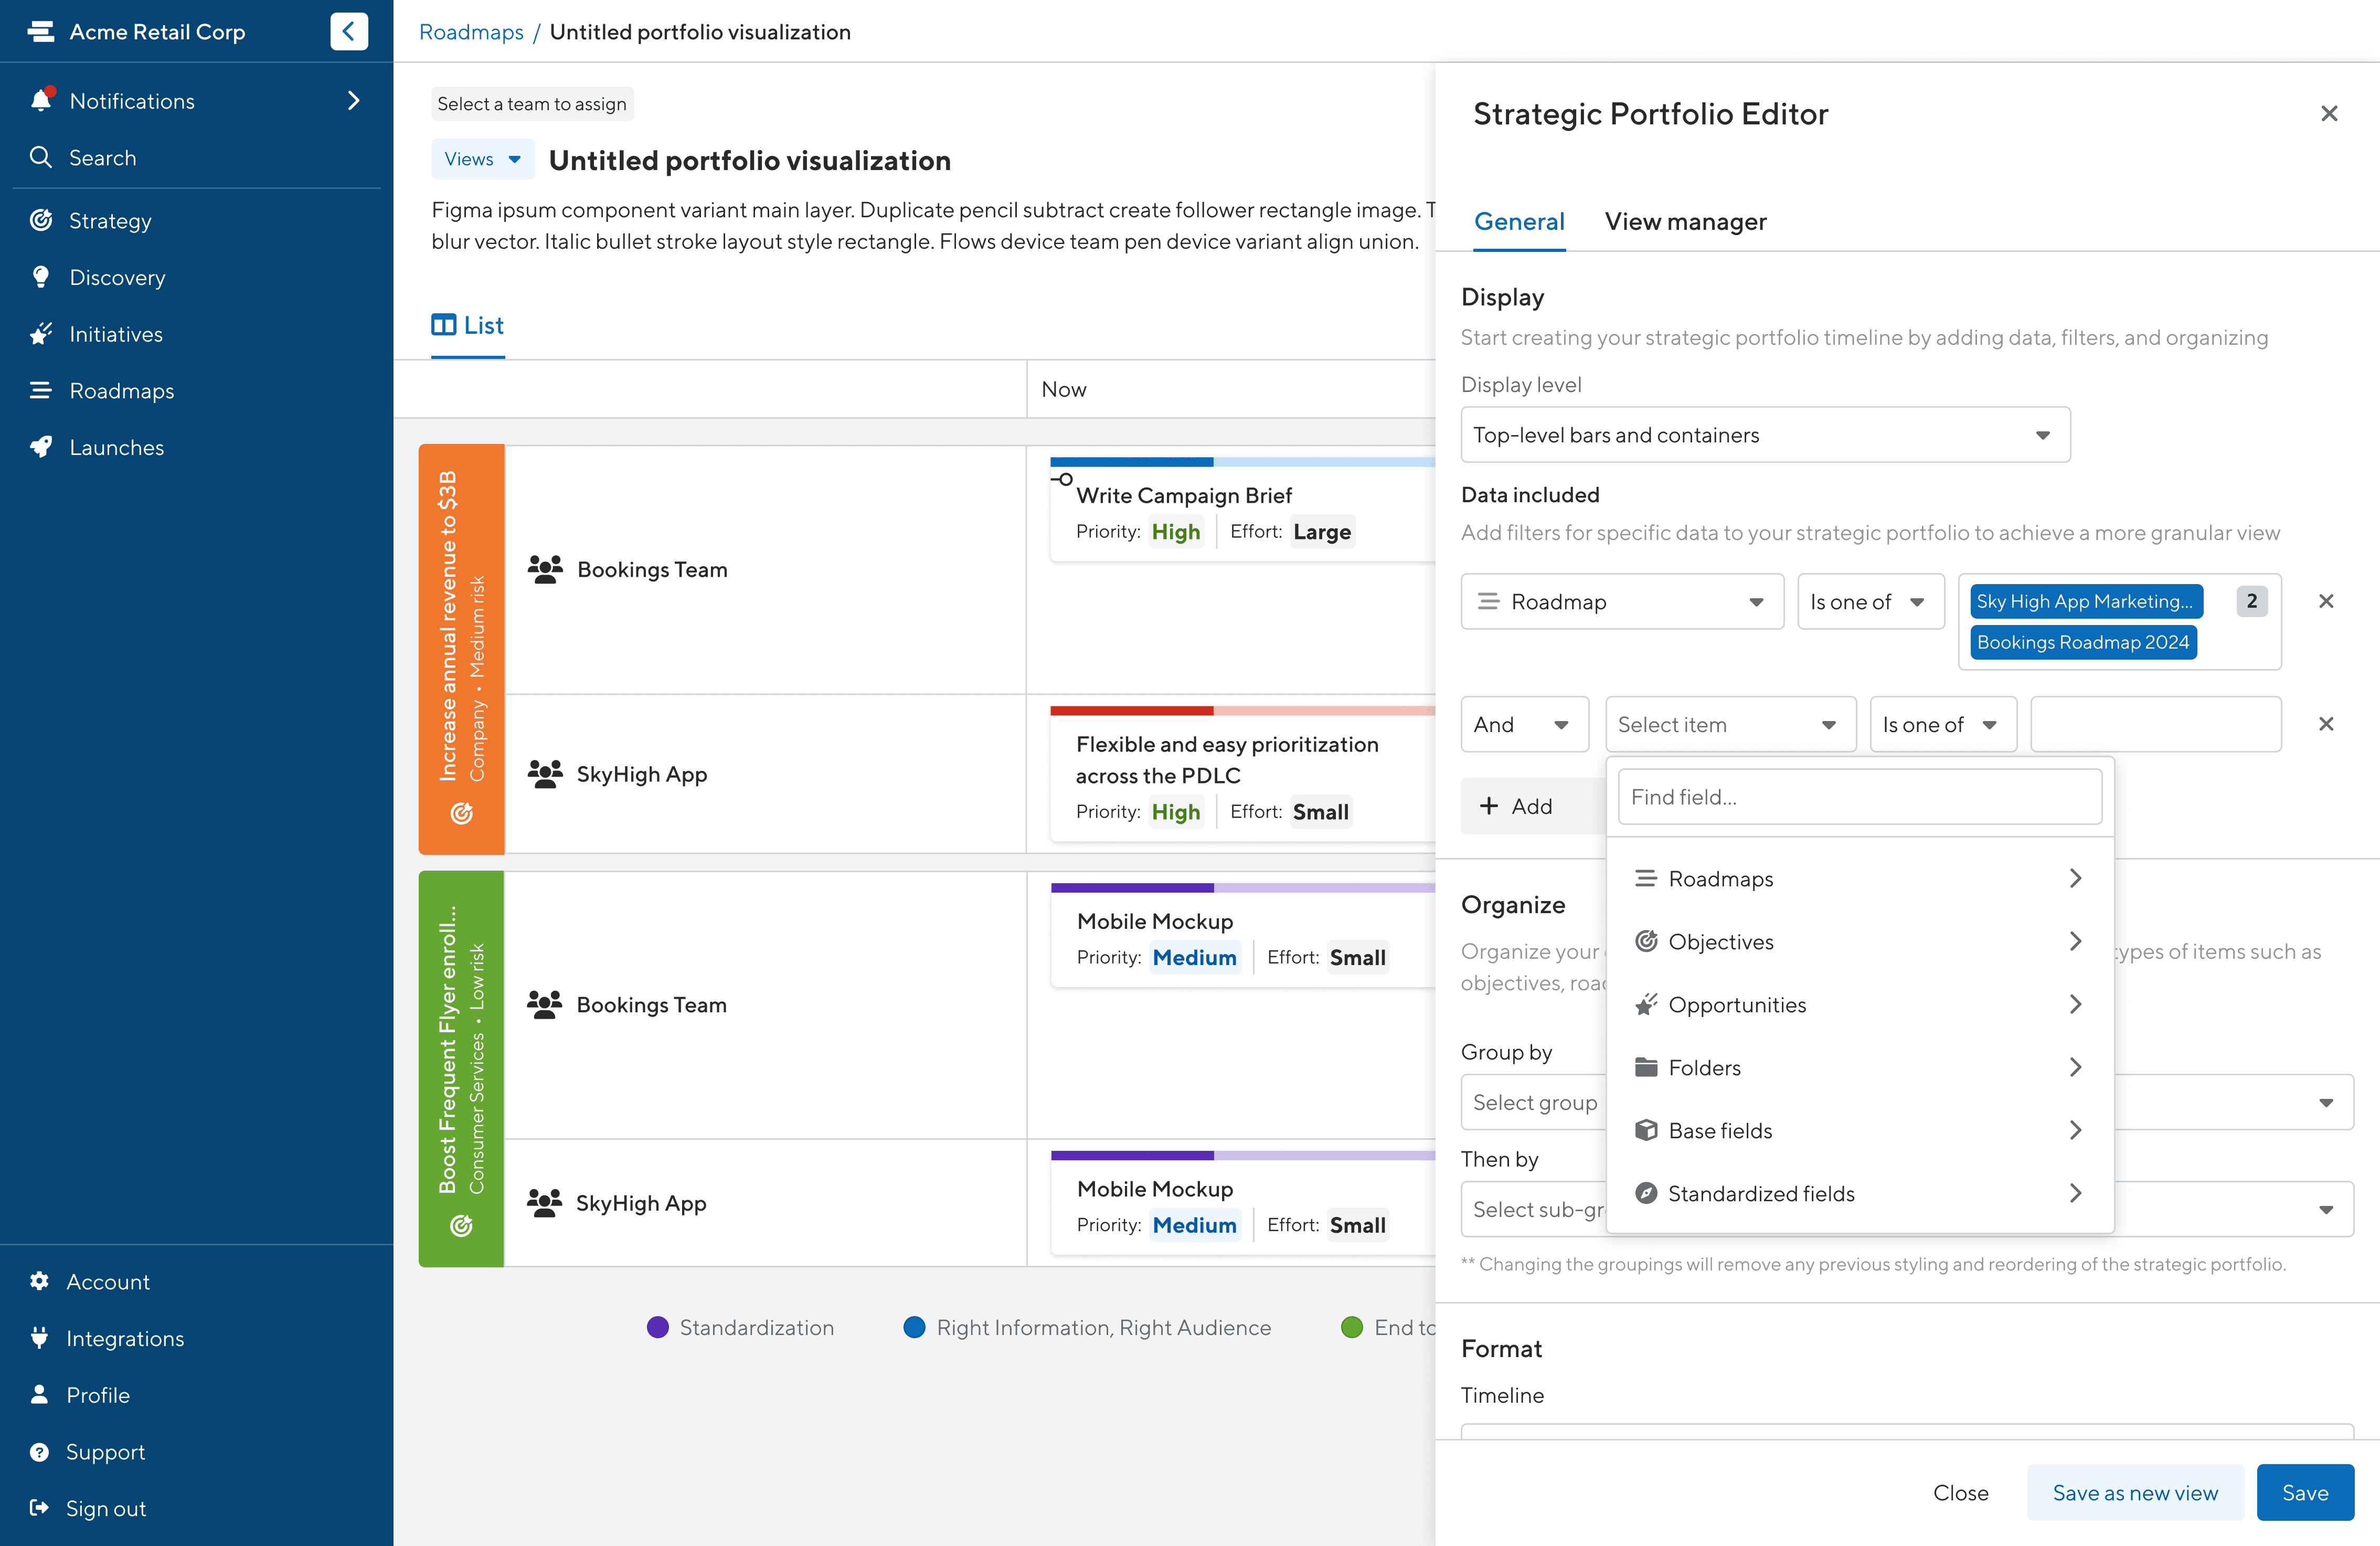Viewport: 2380px width, 1546px height.
Task: Open the And condition dropdown
Action: 1523,725
